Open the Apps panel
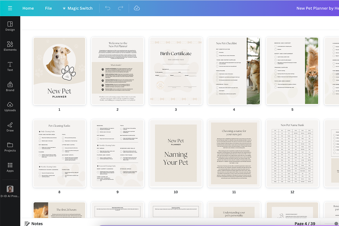 point(10,167)
